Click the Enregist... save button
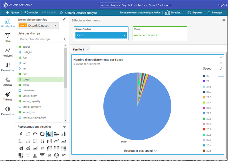This screenshot has height=161, width=228. point(174,13)
